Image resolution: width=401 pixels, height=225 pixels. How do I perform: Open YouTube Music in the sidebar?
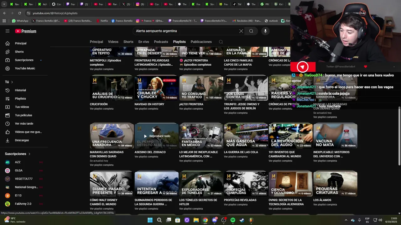click(24, 68)
